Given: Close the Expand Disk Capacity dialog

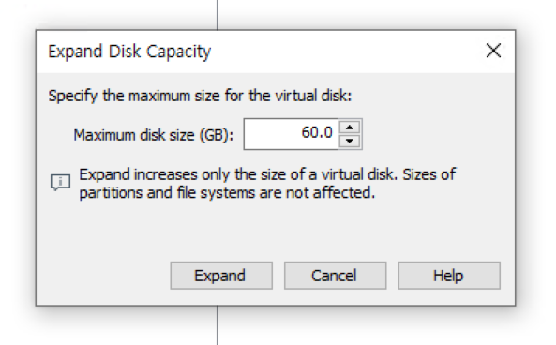Looking at the screenshot, I should 493,51.
